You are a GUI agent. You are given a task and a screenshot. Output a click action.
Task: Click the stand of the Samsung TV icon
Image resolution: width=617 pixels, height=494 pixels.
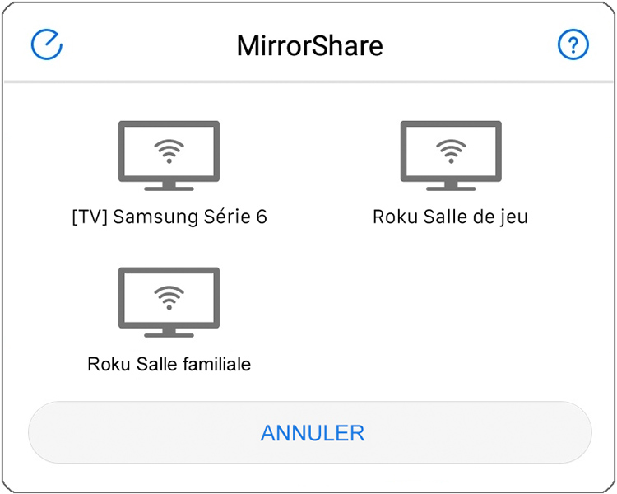point(169,186)
